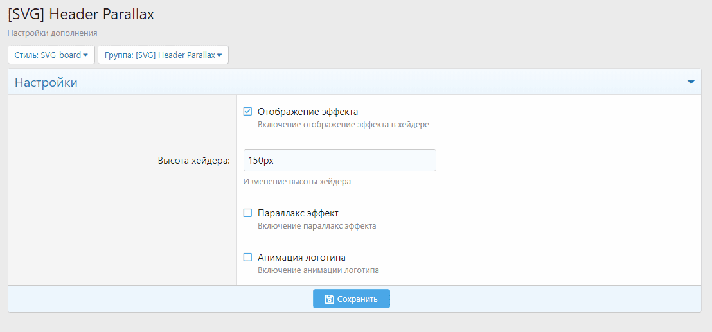This screenshot has height=332, width=712.
Task: Click the Высота хейдера: field label
Action: [x=193, y=161]
